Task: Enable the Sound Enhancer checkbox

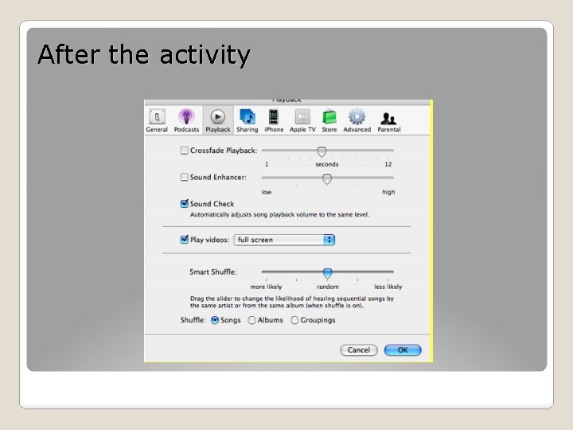Action: (185, 178)
